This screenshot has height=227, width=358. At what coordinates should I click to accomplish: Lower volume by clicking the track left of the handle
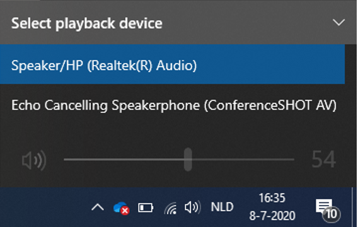(124, 159)
